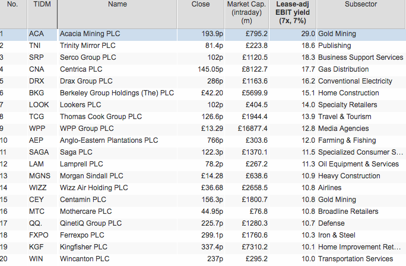406x266 pixels.
Task: Select WPP Group PLC name cell
Action: point(87,129)
